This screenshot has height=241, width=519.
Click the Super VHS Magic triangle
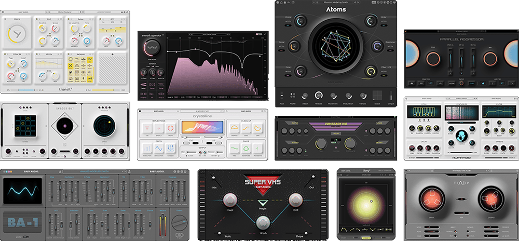263,203
